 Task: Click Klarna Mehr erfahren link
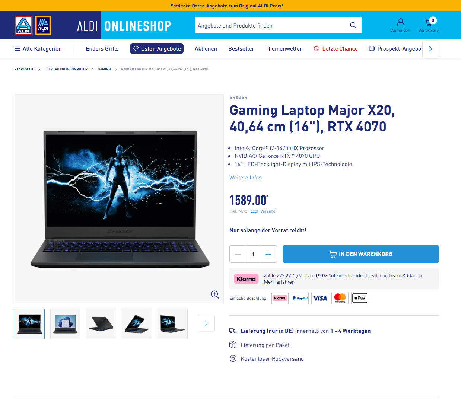tap(279, 282)
